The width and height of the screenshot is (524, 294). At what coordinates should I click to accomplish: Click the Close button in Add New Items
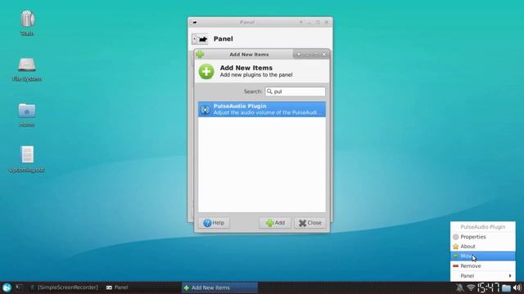click(309, 223)
